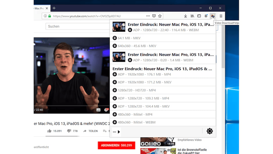273x154 pixels.
Task: Click the green padlock security icon
Action: click(x=49, y=16)
